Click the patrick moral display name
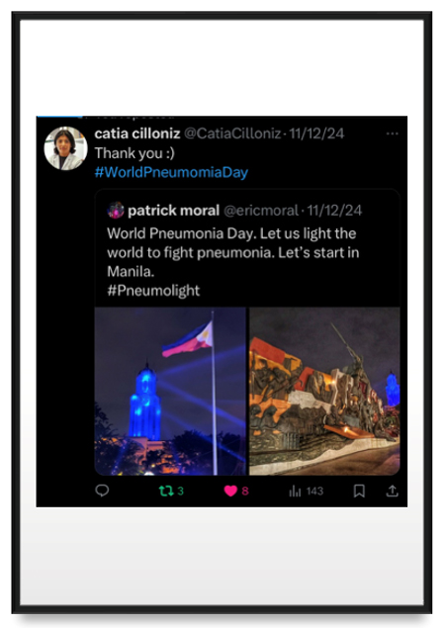 173,211
